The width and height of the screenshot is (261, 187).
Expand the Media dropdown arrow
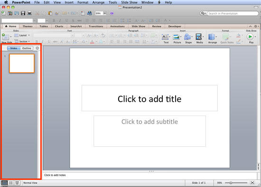[203, 37]
